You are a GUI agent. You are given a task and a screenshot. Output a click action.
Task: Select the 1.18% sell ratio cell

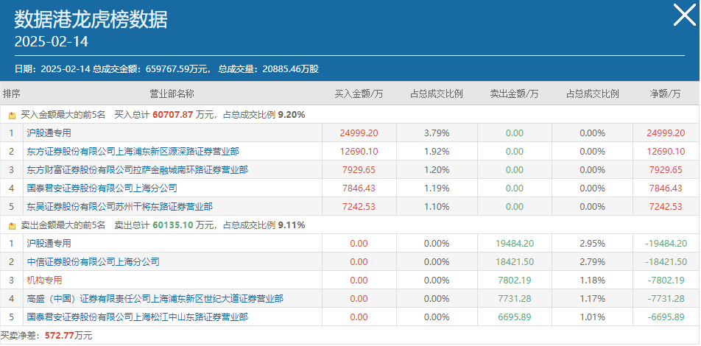[592, 280]
